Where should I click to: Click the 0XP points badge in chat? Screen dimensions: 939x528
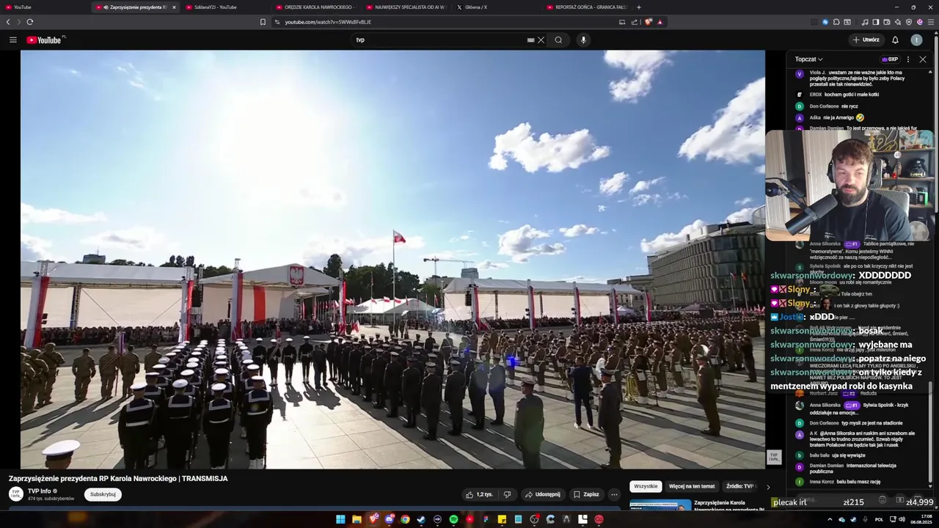coord(890,59)
